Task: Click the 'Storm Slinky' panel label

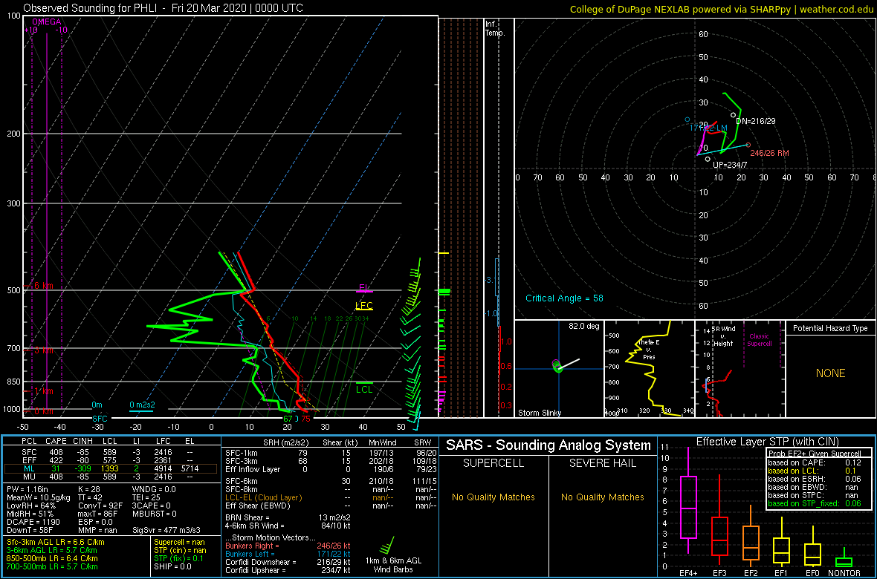Action: (x=540, y=413)
